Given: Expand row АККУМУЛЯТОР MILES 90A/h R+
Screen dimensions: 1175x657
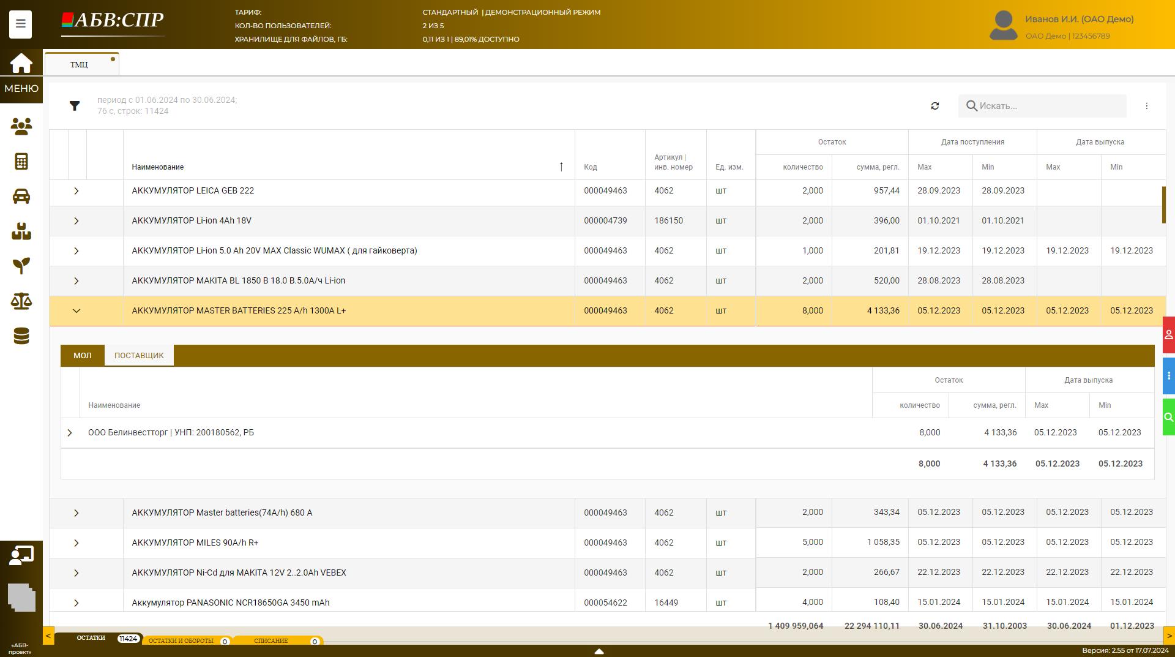Looking at the screenshot, I should coord(76,543).
